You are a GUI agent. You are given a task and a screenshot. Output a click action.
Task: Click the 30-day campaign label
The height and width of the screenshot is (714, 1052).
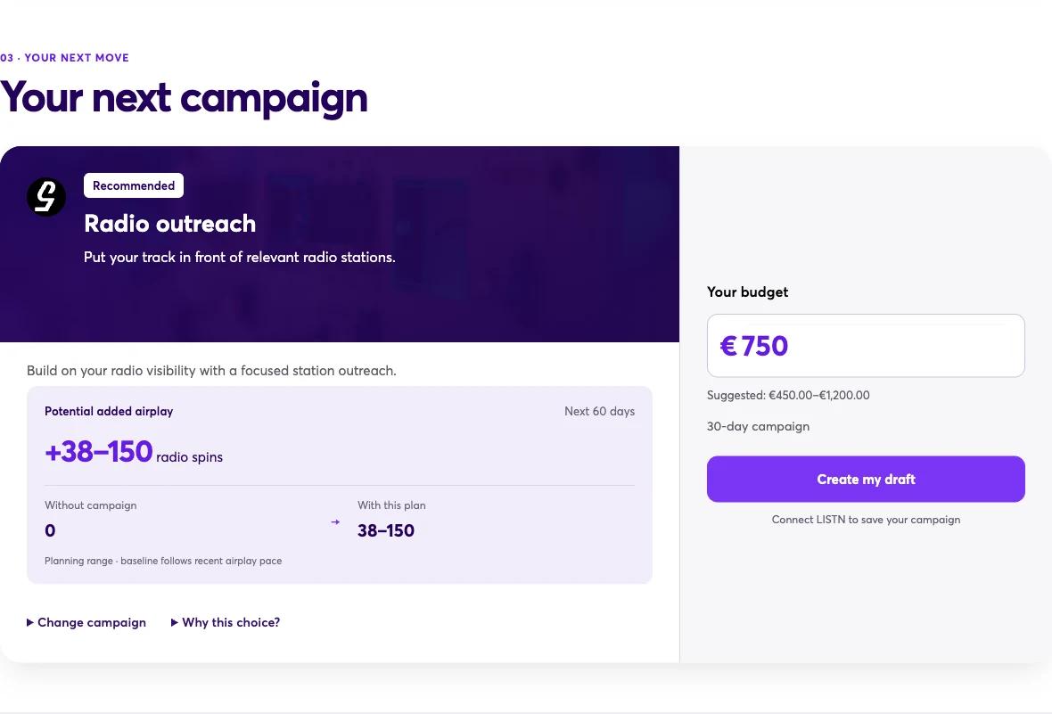click(758, 427)
